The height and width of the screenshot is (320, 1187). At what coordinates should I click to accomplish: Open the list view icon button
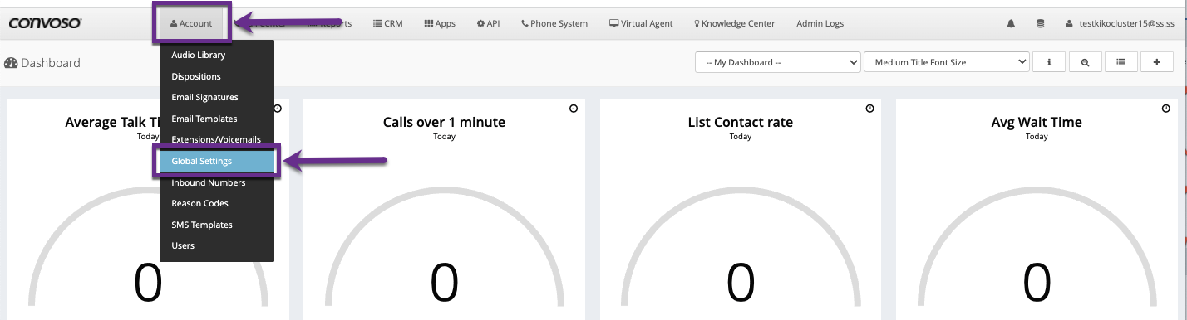point(1121,62)
